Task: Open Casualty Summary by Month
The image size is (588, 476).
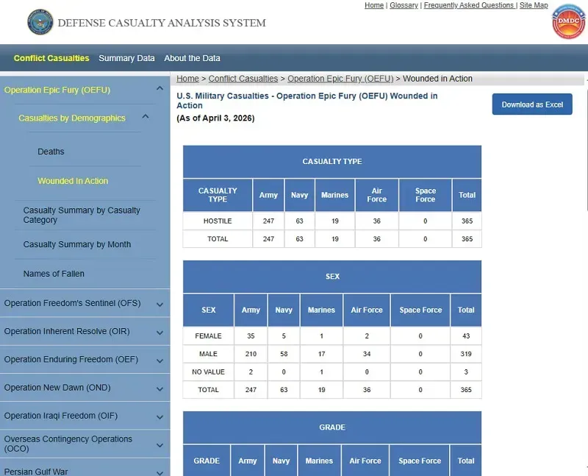Action: (x=77, y=244)
